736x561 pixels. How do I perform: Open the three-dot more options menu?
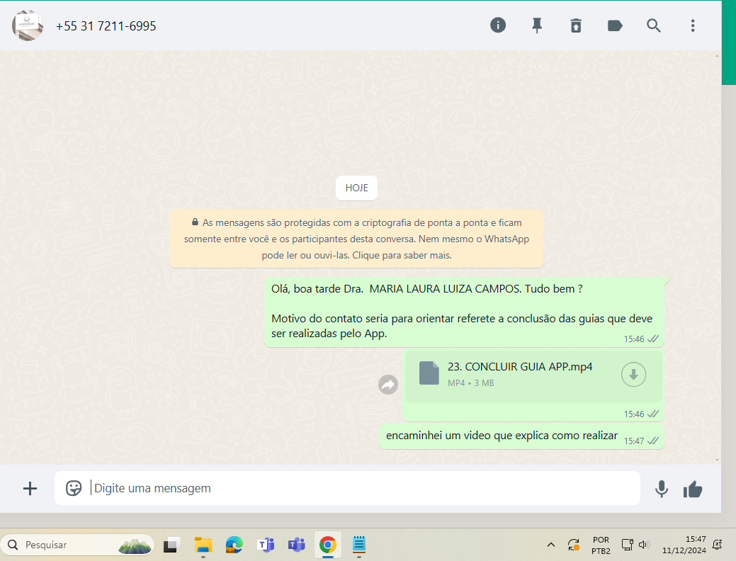692,25
